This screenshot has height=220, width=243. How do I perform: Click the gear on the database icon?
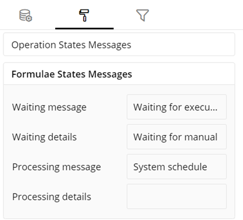click(x=29, y=18)
